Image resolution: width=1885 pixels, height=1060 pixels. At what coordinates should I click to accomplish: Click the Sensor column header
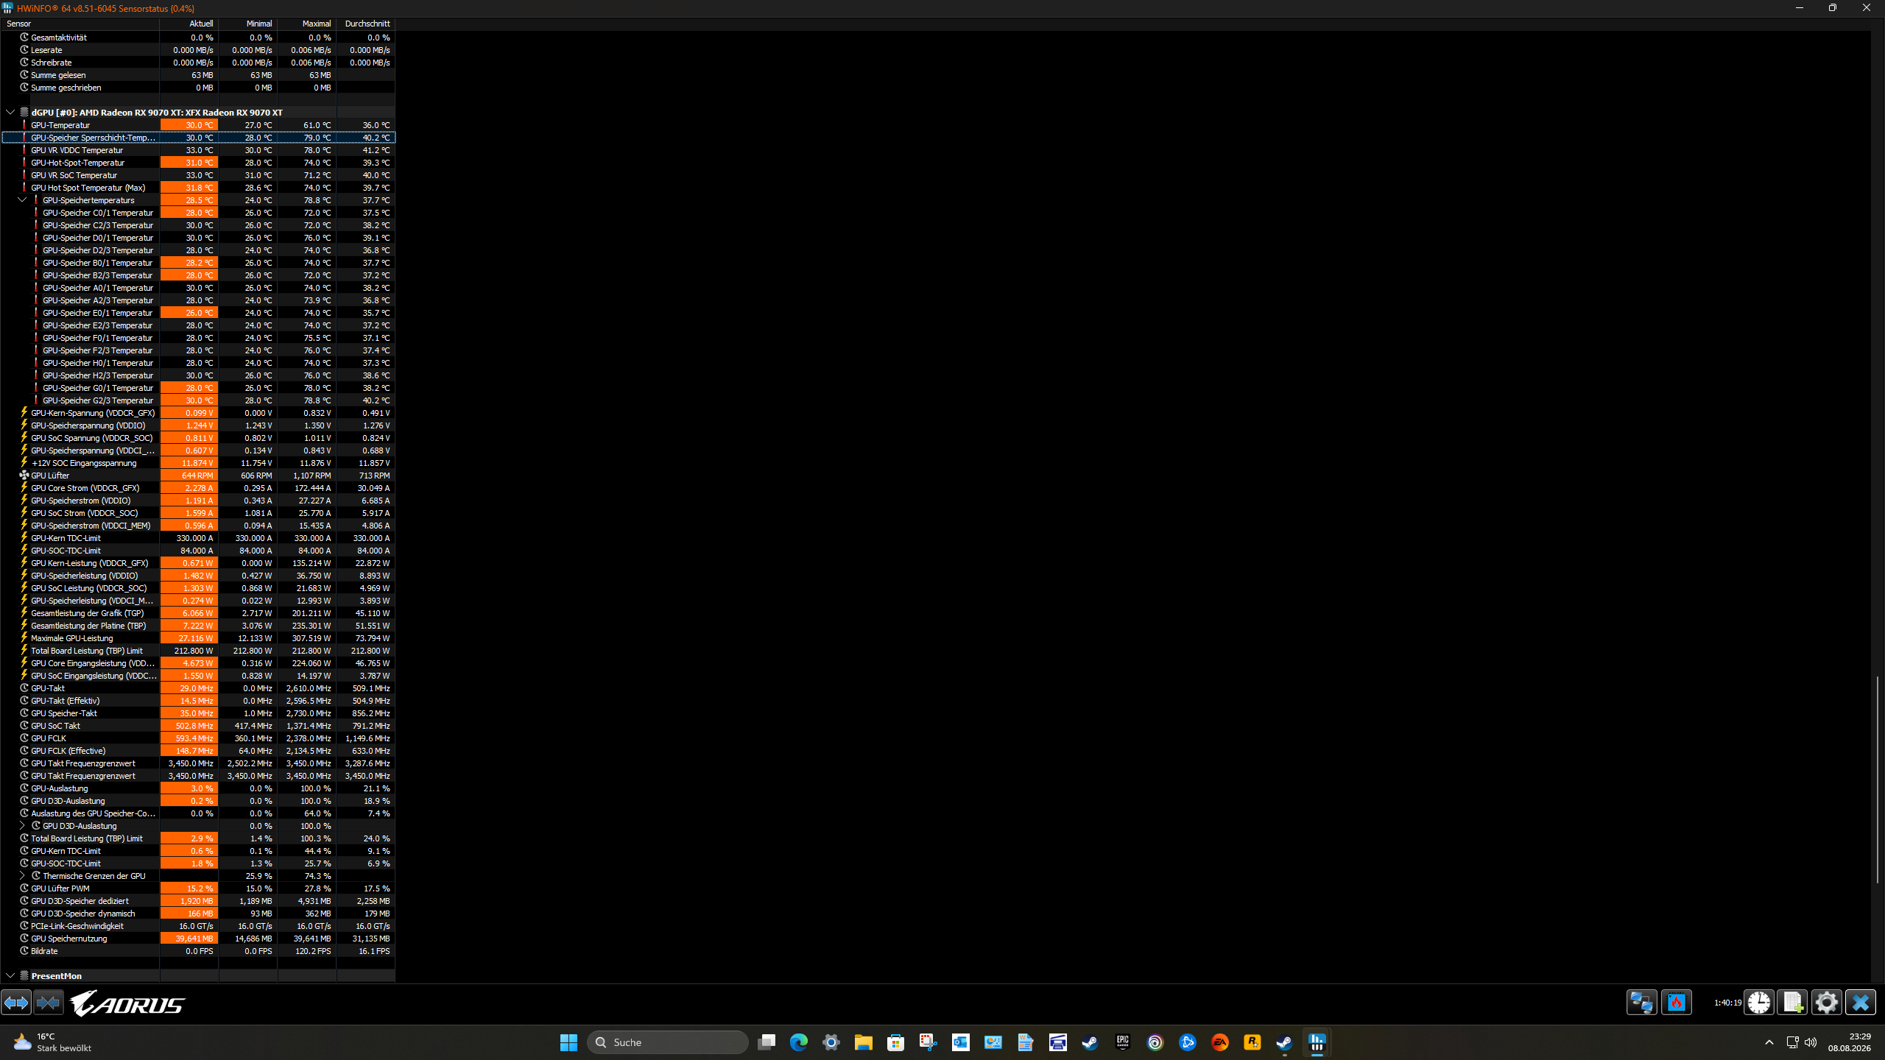(x=80, y=24)
